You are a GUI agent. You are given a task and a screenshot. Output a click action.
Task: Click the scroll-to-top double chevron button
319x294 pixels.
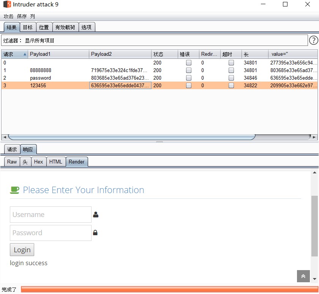(x=303, y=276)
